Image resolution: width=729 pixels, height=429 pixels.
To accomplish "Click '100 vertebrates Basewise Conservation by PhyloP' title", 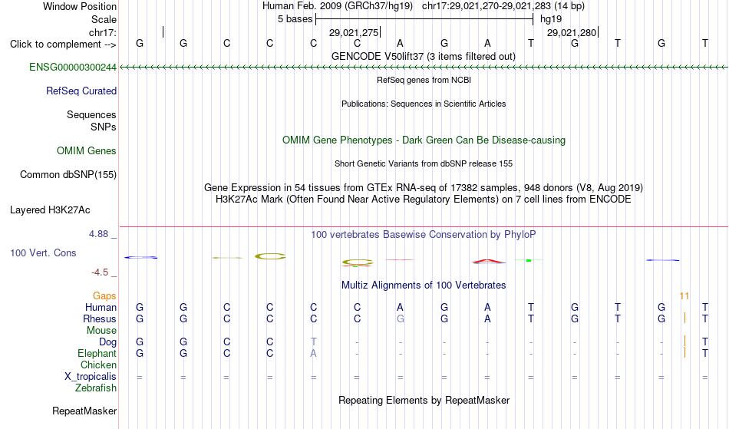I will (424, 235).
